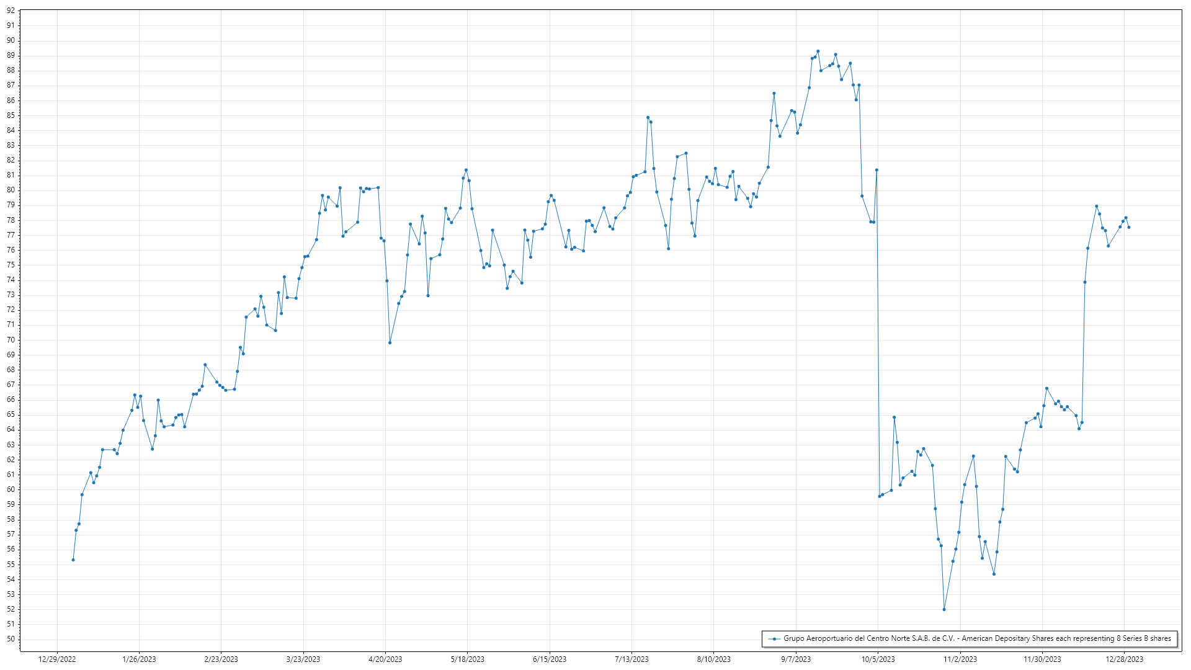Click the 1/26/2023 x-axis date label

coord(139,659)
